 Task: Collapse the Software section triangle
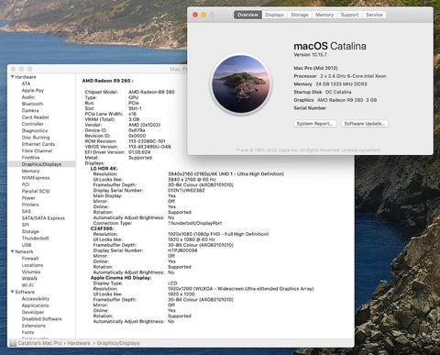tap(13, 292)
